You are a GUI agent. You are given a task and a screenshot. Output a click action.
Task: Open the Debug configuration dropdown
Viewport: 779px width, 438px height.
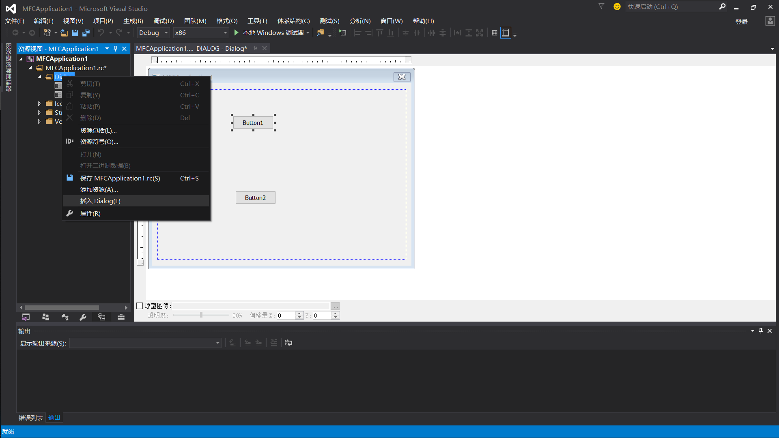(x=166, y=33)
